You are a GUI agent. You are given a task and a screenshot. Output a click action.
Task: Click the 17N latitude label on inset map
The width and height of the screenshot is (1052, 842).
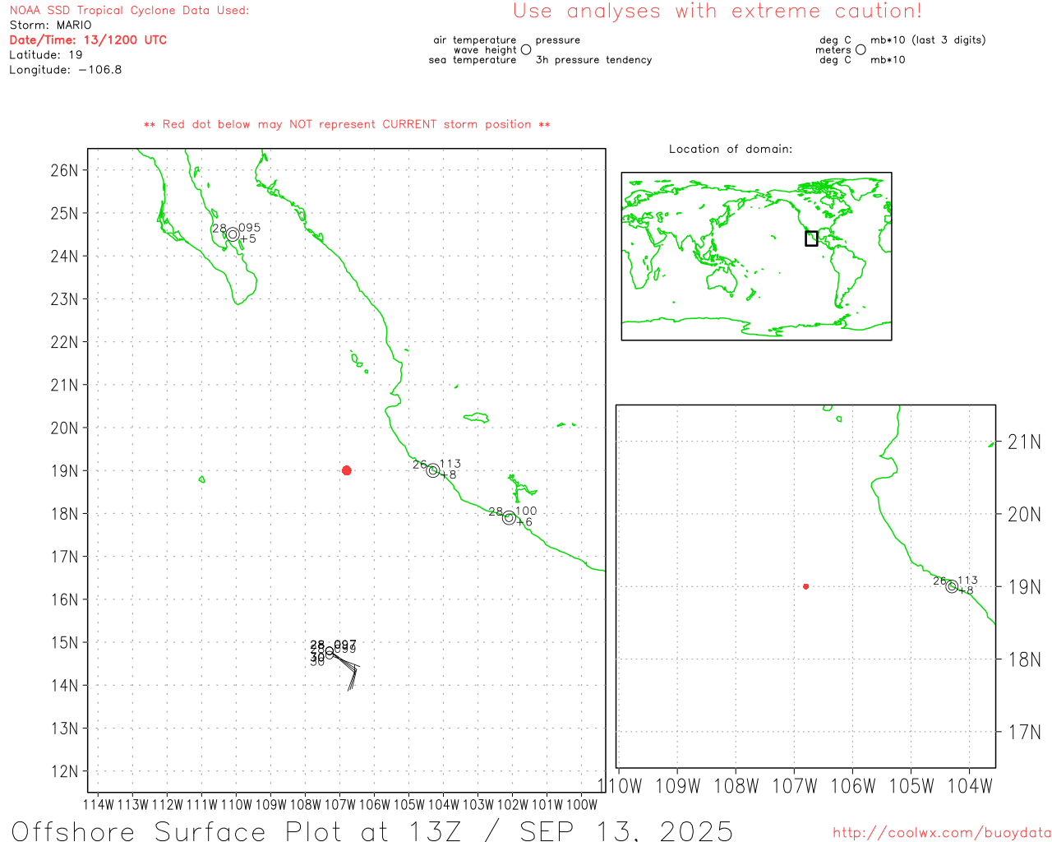pos(1024,732)
